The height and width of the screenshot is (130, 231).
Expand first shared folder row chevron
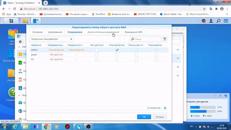click(x=178, y=50)
